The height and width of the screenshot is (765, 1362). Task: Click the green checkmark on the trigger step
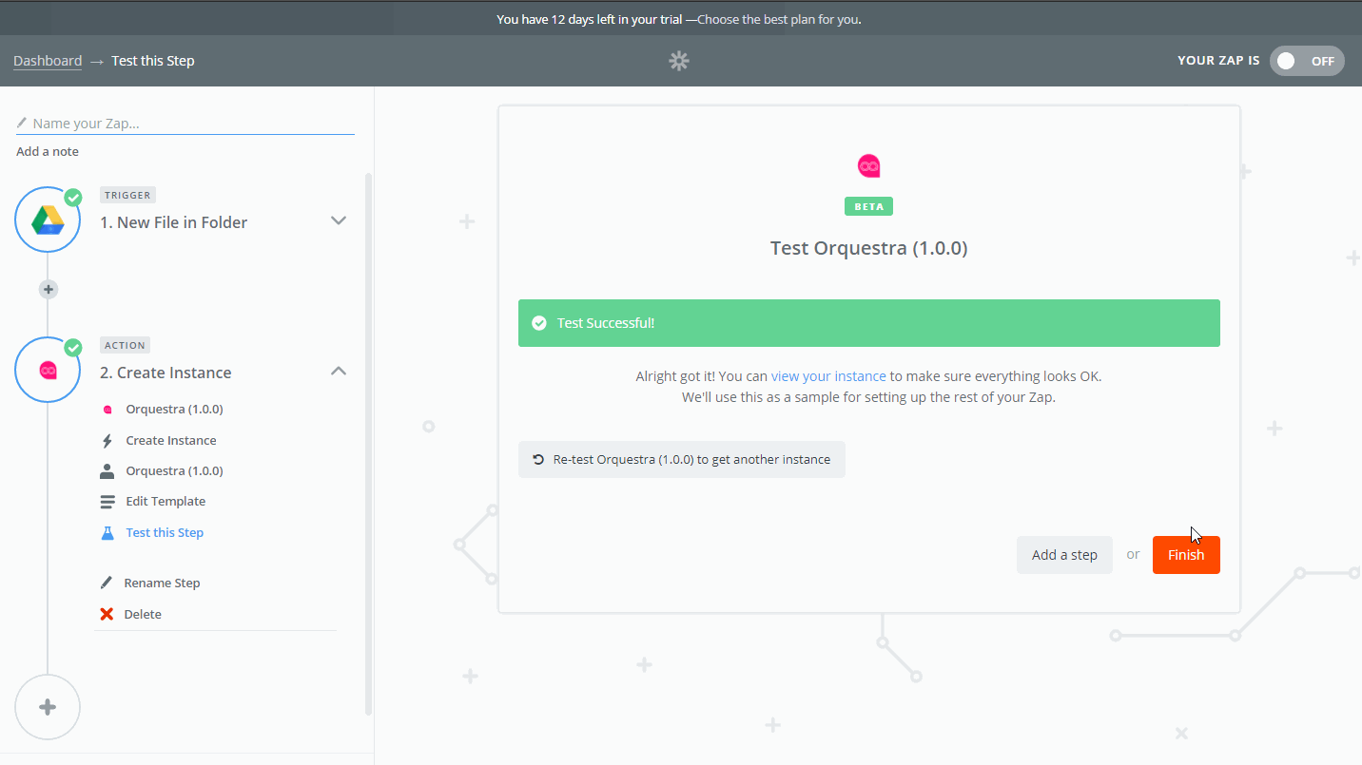(73, 198)
